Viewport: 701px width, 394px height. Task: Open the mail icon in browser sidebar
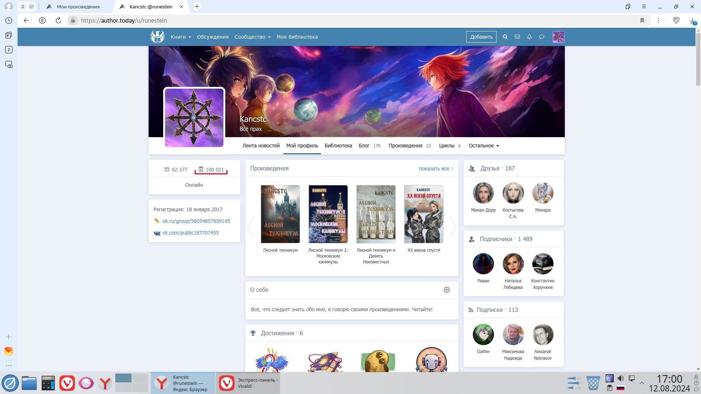9,351
